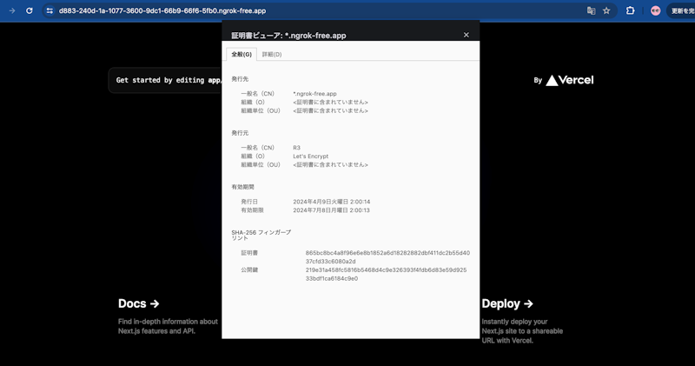Click the Docs description text about Next.js features

(168, 326)
